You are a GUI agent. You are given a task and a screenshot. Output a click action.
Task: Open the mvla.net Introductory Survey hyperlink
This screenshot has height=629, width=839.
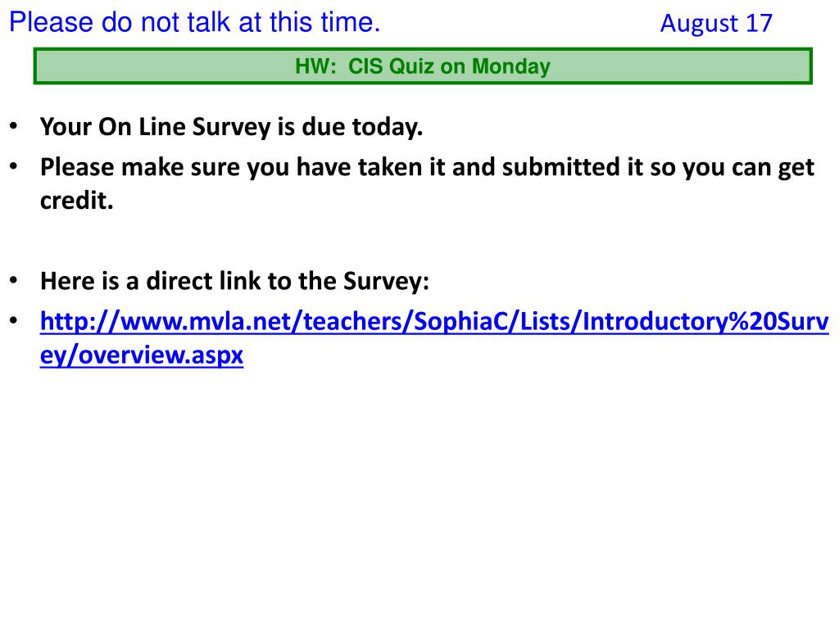pos(434,338)
